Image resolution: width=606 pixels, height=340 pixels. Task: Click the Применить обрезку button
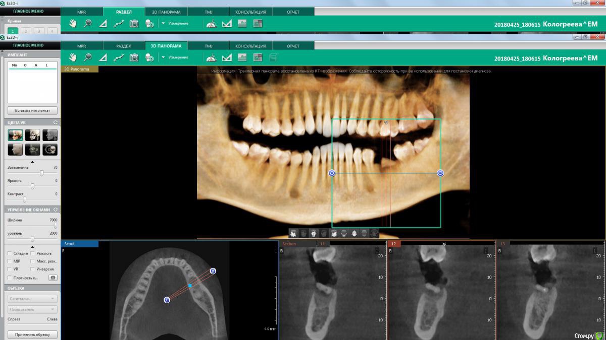coord(32,334)
